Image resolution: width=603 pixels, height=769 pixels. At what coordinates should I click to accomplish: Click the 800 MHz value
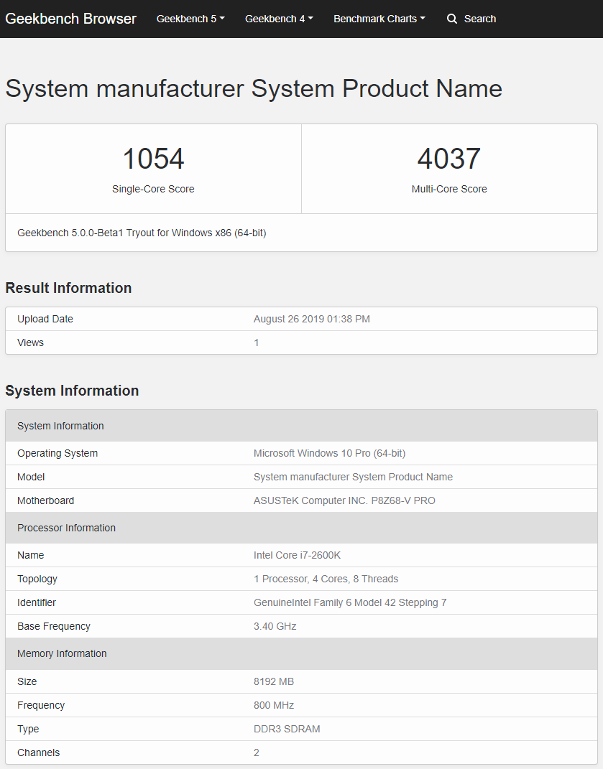point(274,705)
